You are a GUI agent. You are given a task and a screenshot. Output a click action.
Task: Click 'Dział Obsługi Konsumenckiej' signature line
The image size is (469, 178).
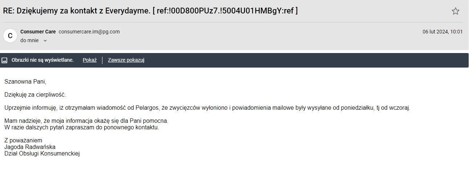click(x=42, y=153)
